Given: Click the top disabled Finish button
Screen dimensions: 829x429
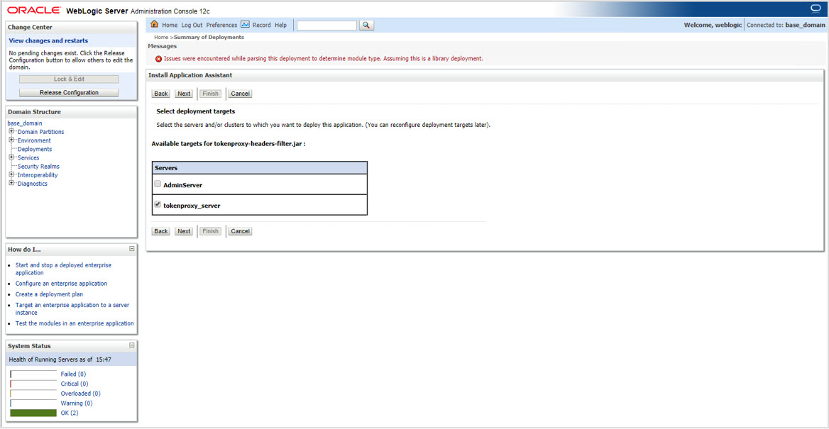Looking at the screenshot, I should (x=210, y=94).
